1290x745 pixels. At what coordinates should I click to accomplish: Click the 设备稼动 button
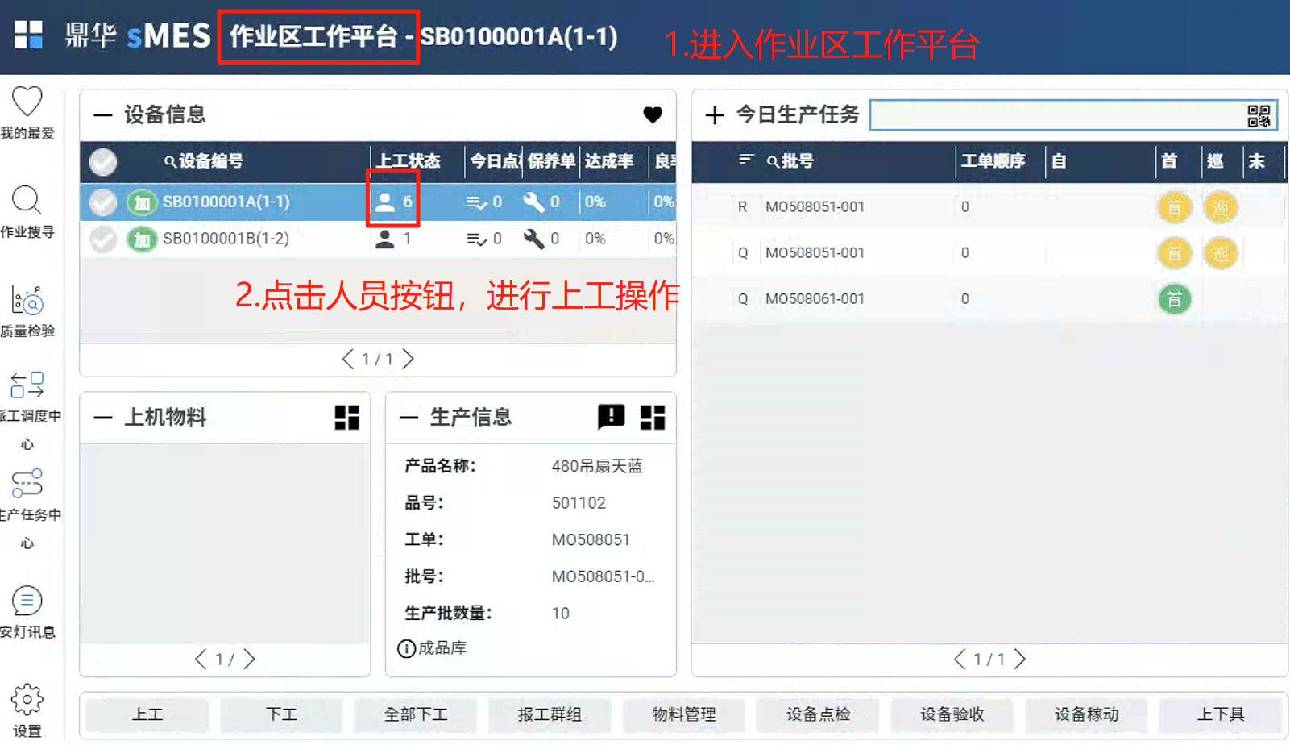coord(1086,714)
